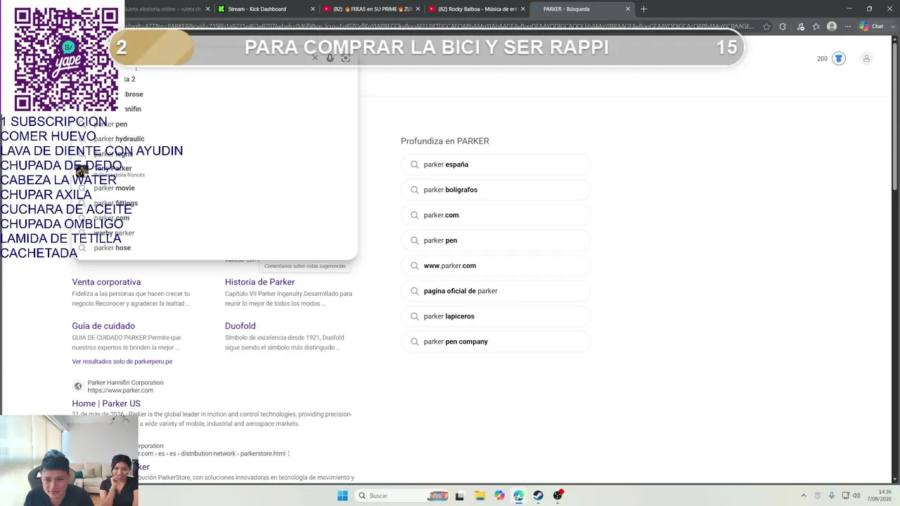Open the https://www.parker.com result URL
Screen dimensions: 900x506
[120, 391]
